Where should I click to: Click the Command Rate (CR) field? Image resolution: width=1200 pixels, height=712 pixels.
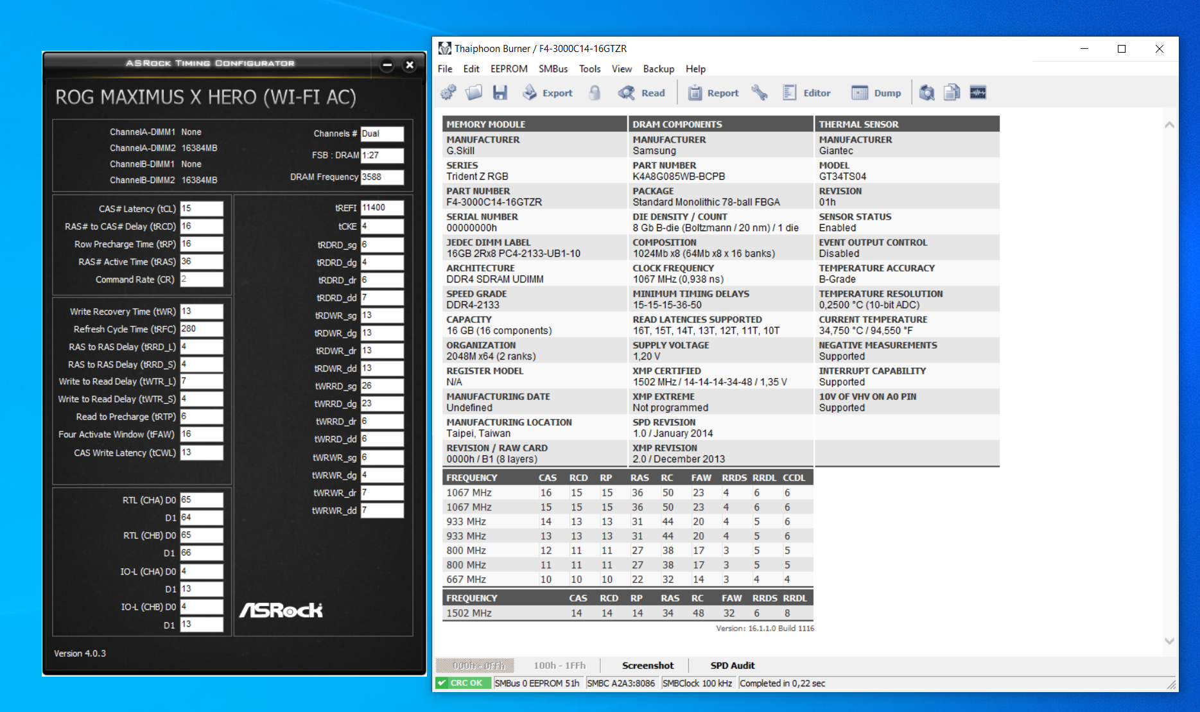[202, 279]
